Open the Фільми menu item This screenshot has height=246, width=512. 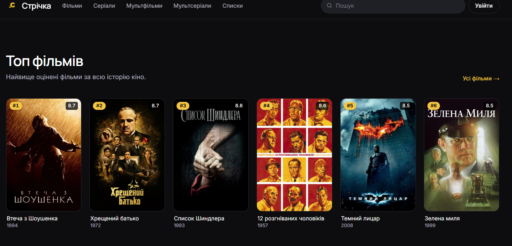(72, 6)
